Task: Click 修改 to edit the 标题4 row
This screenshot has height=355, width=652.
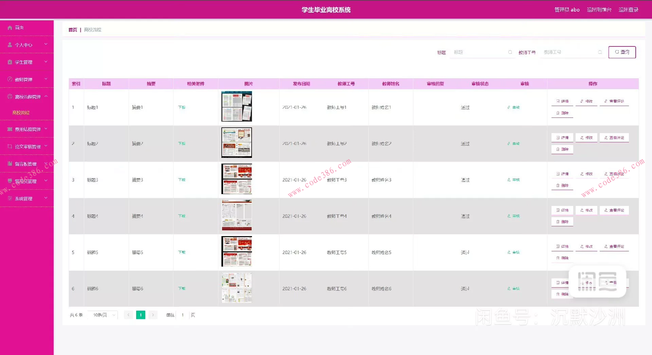Action: click(x=586, y=210)
